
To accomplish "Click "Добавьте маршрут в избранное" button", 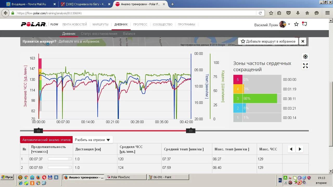I will pyautogui.click(x=268, y=41).
